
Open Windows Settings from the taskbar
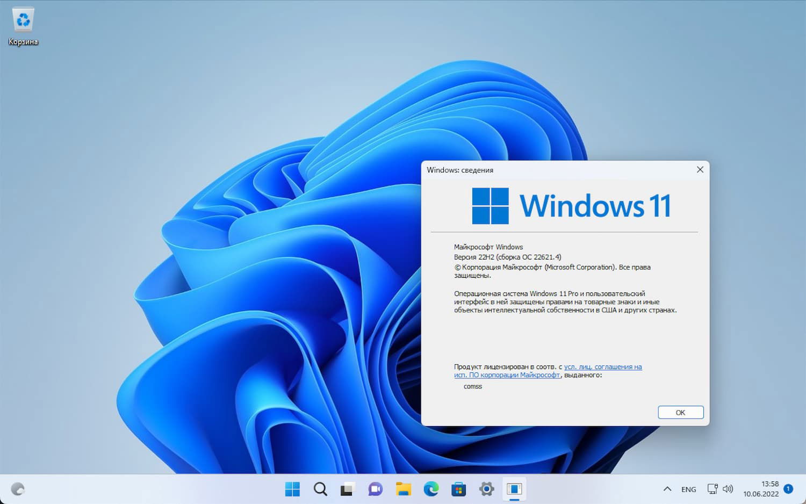coord(487,489)
